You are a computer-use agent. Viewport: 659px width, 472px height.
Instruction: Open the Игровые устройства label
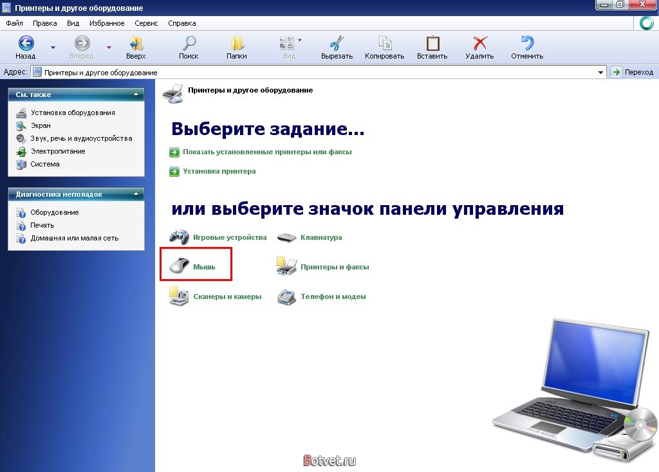pos(230,237)
